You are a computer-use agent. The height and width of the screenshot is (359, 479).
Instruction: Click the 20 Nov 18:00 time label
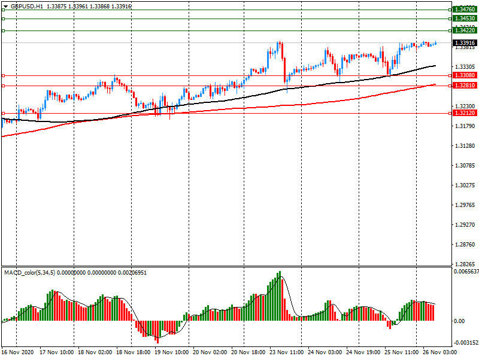(248, 352)
